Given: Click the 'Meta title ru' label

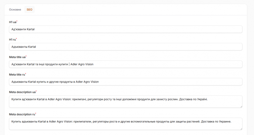Looking at the screenshot, I should tap(17, 75).
